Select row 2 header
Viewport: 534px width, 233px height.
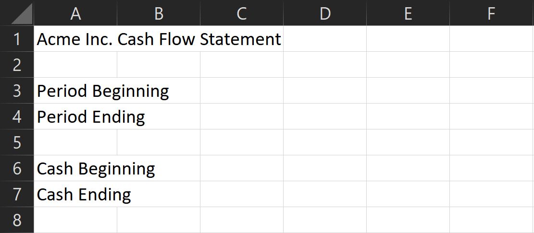click(x=17, y=65)
